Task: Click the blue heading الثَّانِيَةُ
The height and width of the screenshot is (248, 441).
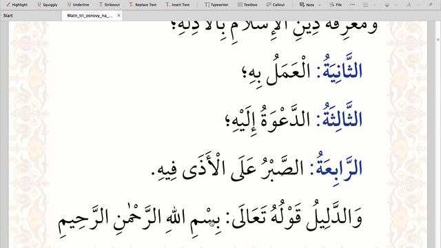Action: tap(342, 68)
